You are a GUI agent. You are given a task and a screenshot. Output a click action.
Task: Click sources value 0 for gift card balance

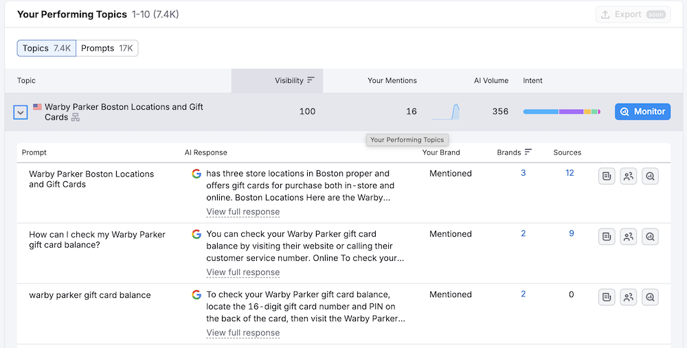pyautogui.click(x=572, y=294)
